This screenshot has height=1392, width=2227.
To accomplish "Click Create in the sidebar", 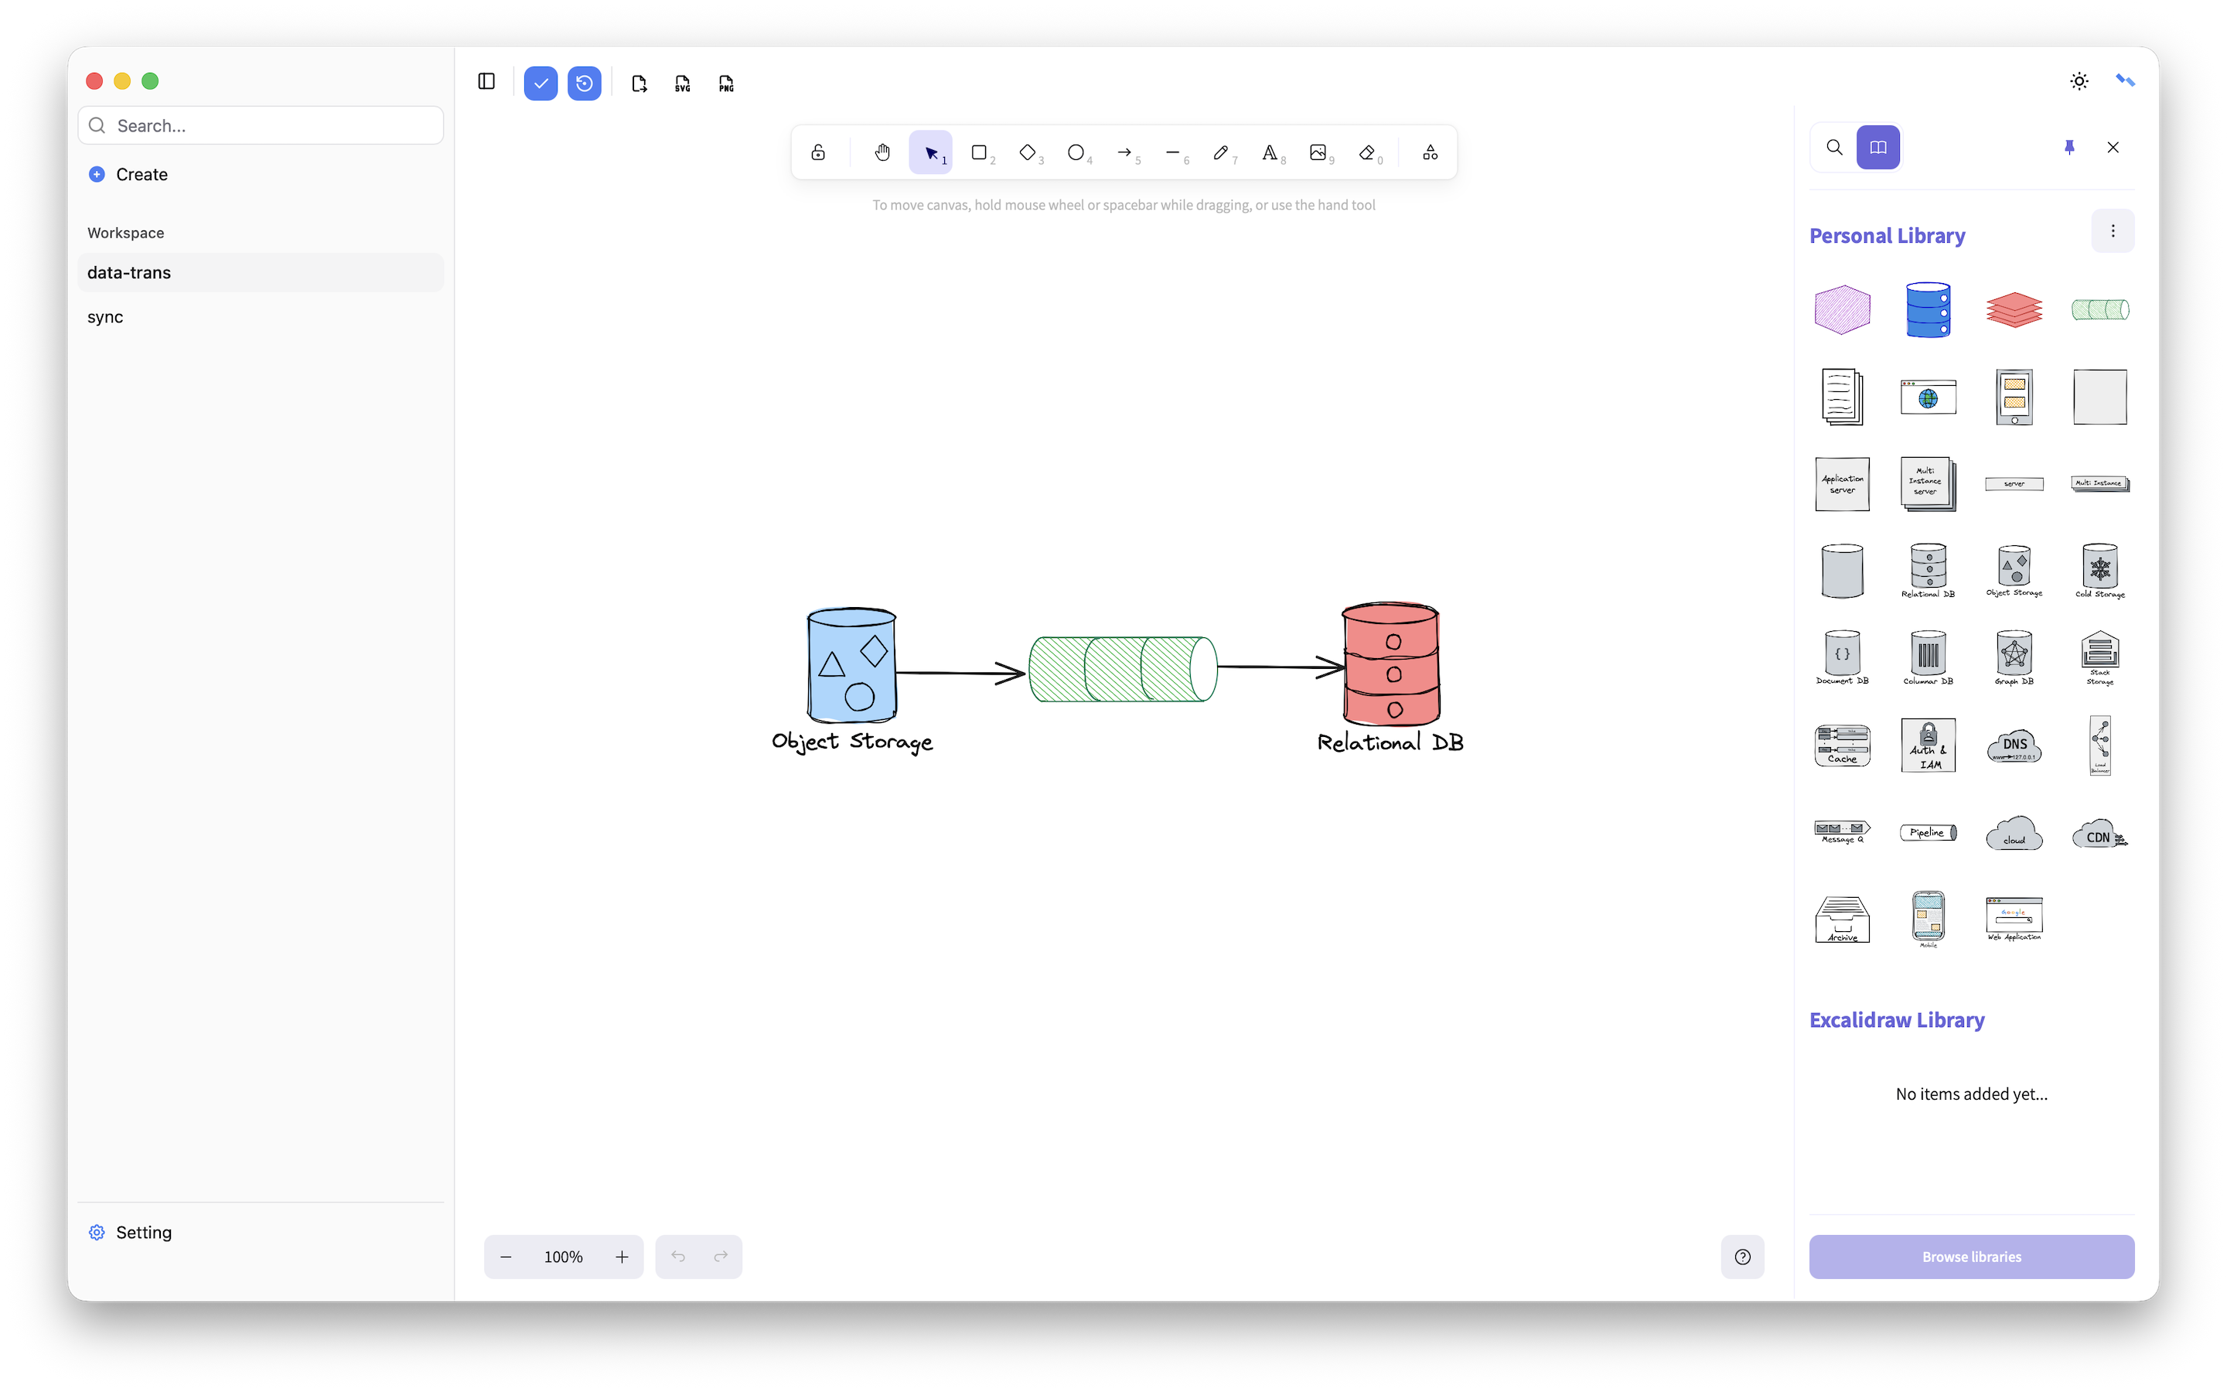I will (141, 175).
